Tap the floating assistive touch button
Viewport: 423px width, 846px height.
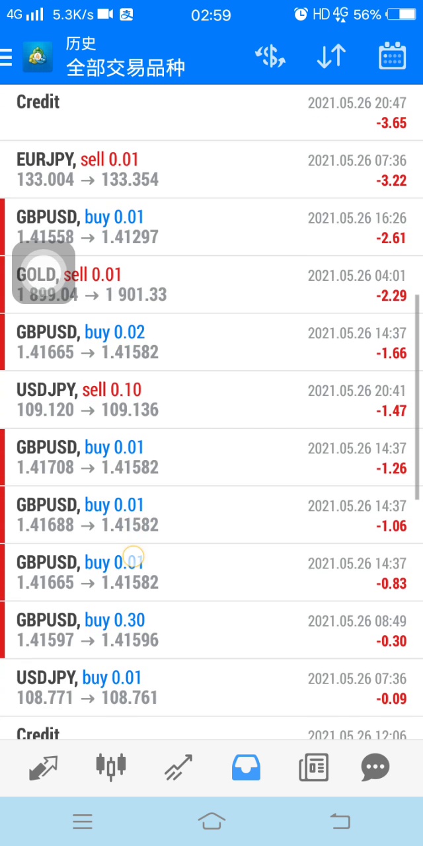[44, 272]
